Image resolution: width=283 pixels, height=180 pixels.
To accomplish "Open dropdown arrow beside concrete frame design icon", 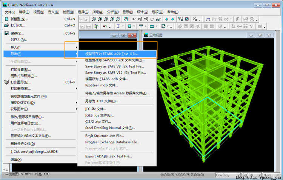I will coord(134,26).
